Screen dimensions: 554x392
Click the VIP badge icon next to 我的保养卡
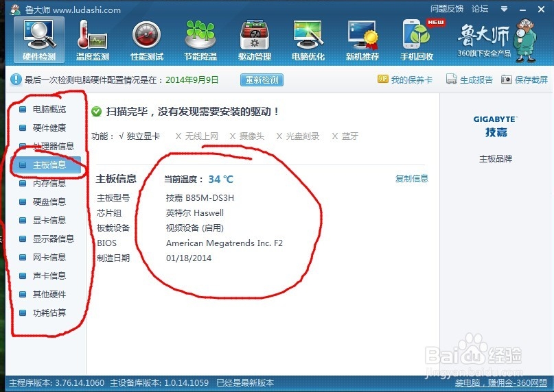(x=382, y=79)
